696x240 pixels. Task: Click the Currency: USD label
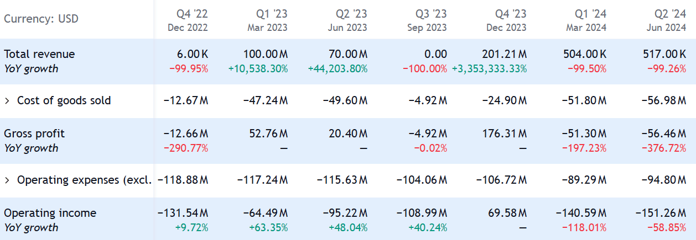[41, 19]
